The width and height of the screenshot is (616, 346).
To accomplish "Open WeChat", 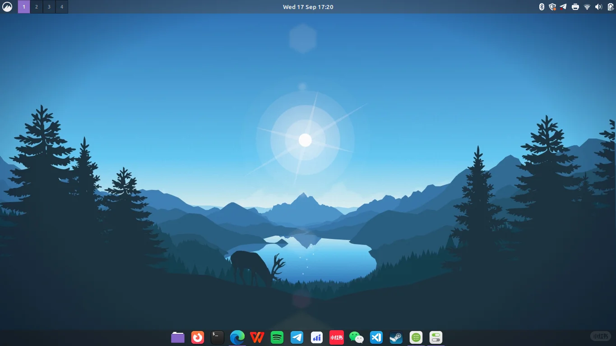I will coord(356,337).
